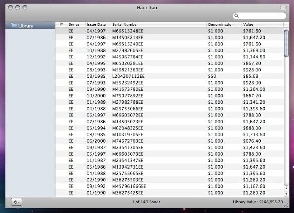Click "1 of 140 Bonds" status text
This screenshot has height=213, width=294.
146,202
